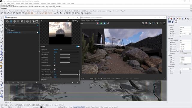Open the frame buffer from Asset Editor toolbar
This screenshot has width=192, height=108.
coord(37,21)
